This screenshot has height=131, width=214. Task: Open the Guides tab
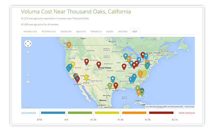pyautogui.click(x=110, y=32)
